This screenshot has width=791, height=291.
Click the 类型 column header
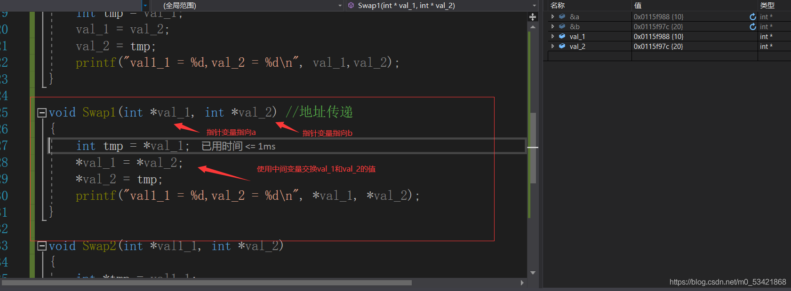(x=767, y=5)
